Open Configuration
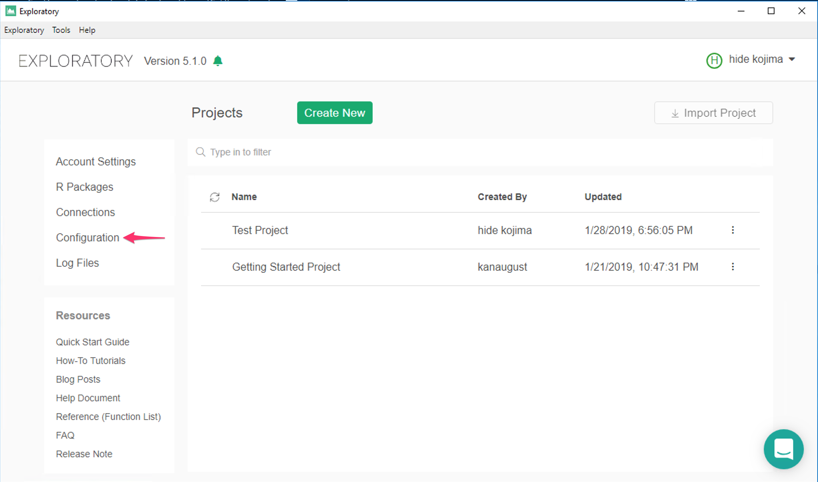This screenshot has width=818, height=482. [x=87, y=238]
